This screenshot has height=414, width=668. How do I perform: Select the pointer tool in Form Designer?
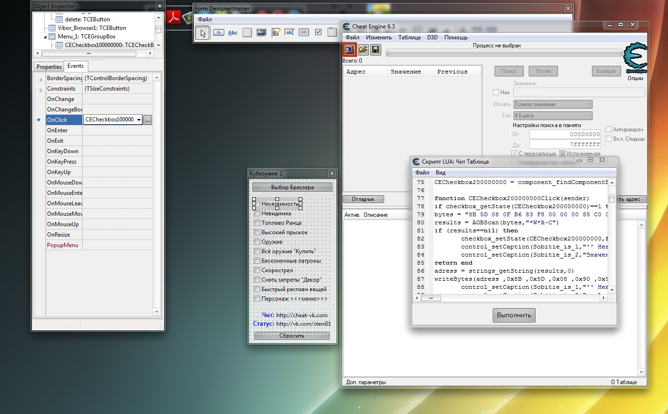point(202,33)
